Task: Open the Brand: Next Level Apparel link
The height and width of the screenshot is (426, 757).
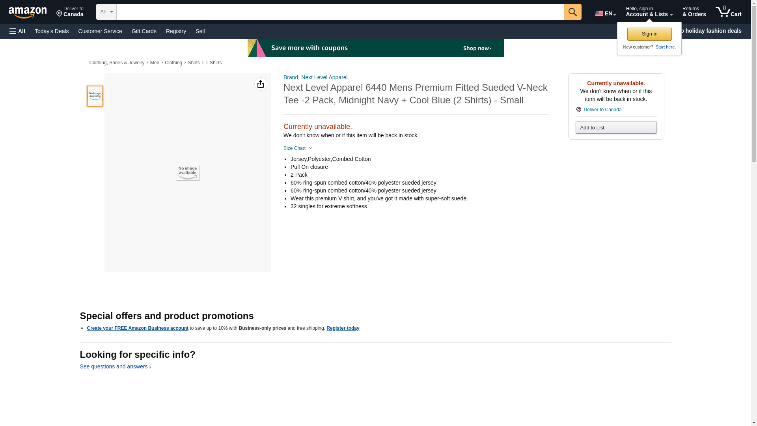Action: coord(315,77)
